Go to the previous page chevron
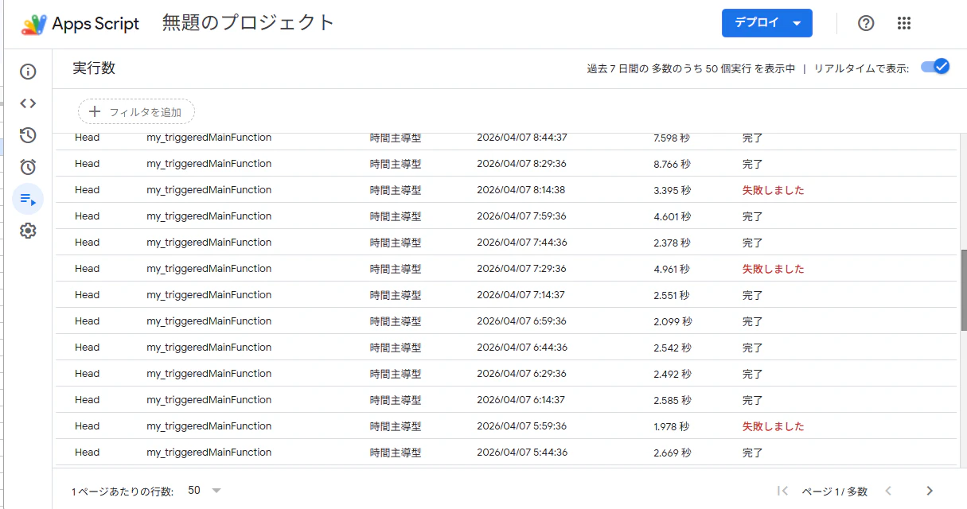This screenshot has height=509, width=967. [x=889, y=491]
